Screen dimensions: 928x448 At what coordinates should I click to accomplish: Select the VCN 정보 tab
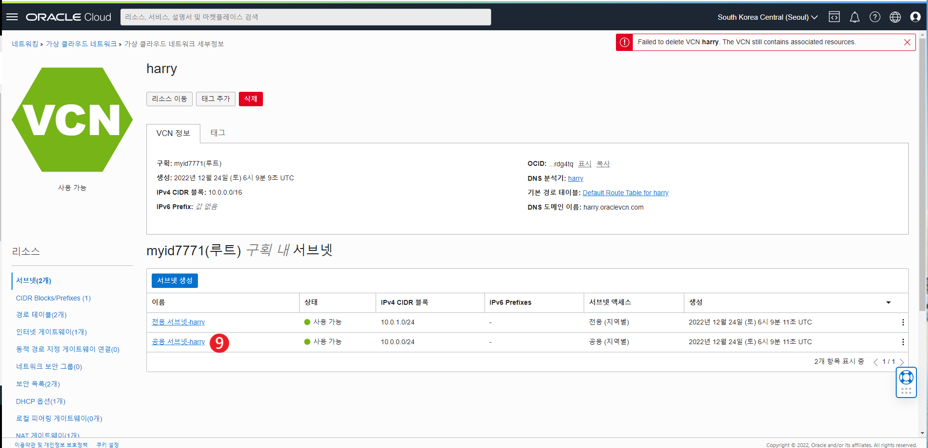click(173, 133)
